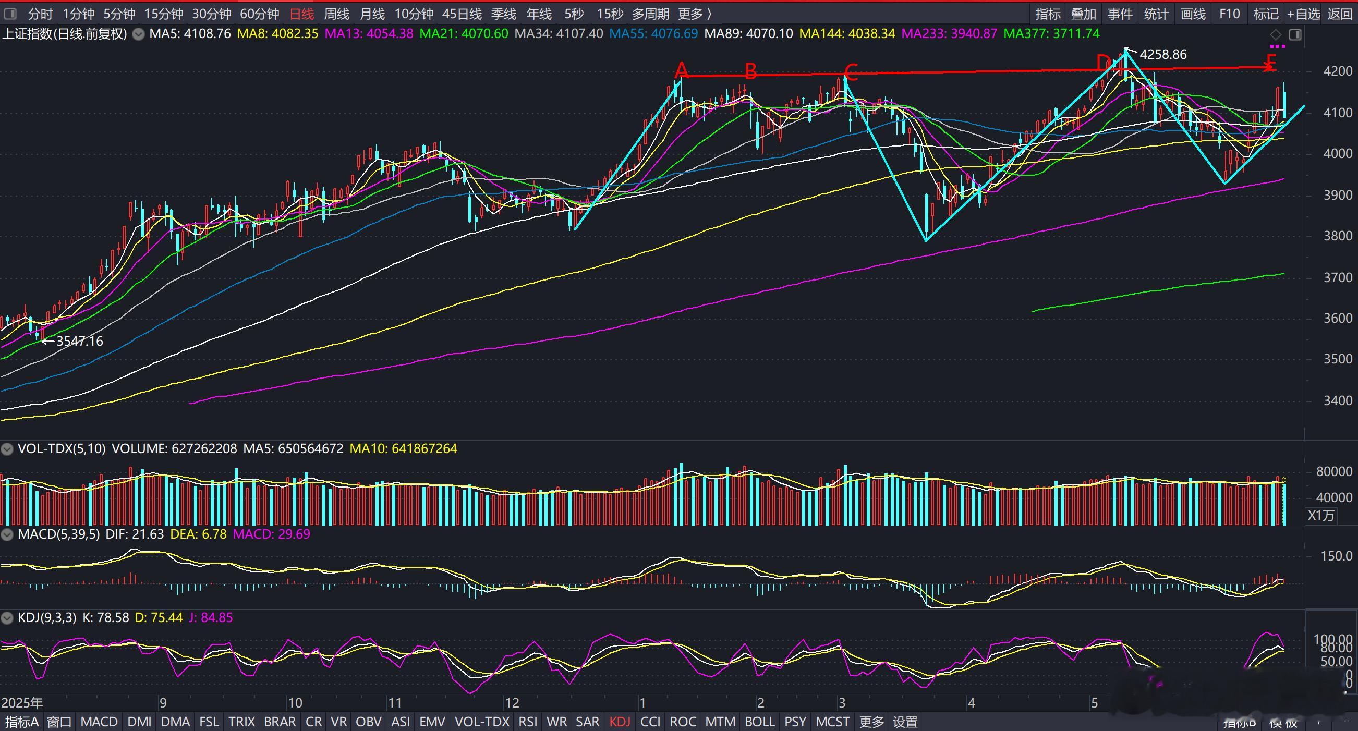Select the 日线 daily period
1358x731 pixels.
click(302, 14)
